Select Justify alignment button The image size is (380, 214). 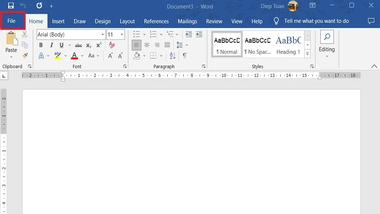[x=167, y=45]
